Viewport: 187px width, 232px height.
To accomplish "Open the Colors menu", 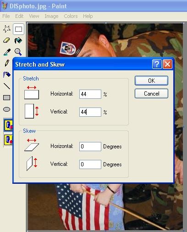I will 71,16.
